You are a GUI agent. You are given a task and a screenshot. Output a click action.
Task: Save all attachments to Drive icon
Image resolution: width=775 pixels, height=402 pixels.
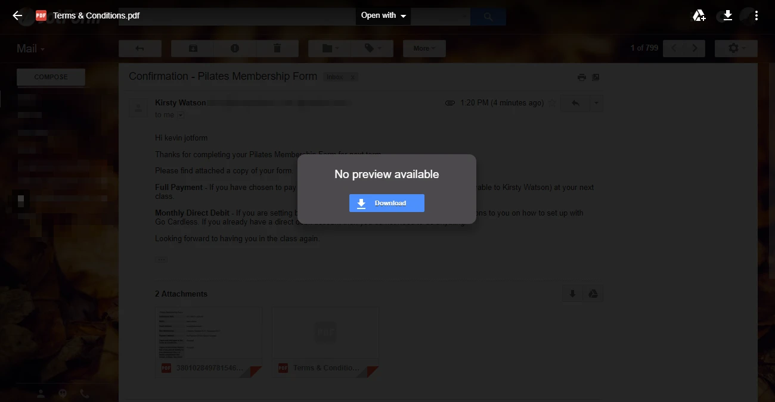pyautogui.click(x=593, y=294)
